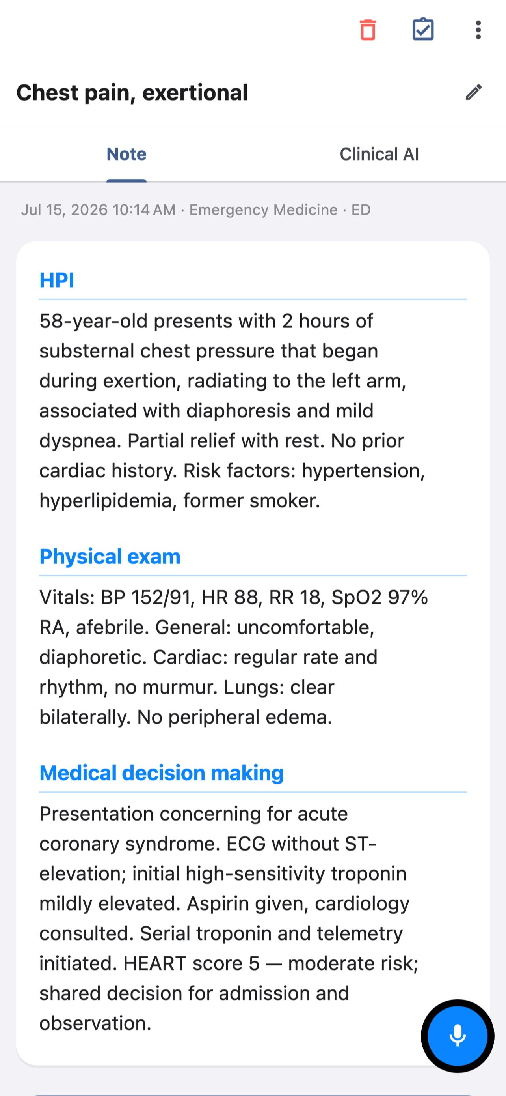Select the Note tab
Image resolution: width=506 pixels, height=1096 pixels.
pyautogui.click(x=126, y=154)
